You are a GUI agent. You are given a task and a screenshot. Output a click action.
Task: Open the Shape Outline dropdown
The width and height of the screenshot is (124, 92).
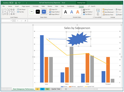(55, 12)
